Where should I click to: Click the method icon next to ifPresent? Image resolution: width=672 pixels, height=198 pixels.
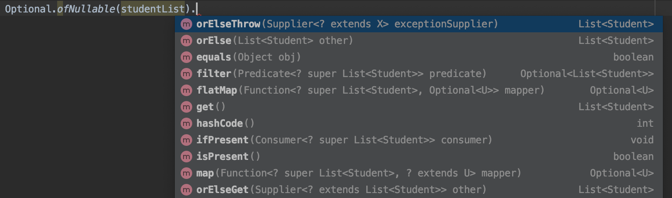[x=186, y=140]
